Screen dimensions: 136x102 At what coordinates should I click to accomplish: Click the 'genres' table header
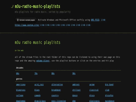coord(19,79)
